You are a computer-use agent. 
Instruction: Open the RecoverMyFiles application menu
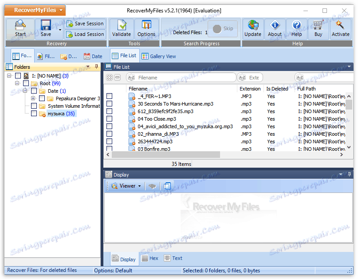pyautogui.click(x=35, y=10)
